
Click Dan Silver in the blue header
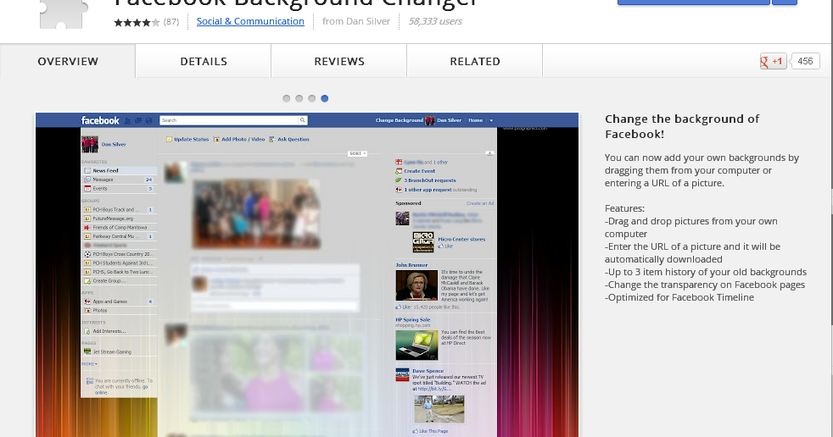[449, 120]
